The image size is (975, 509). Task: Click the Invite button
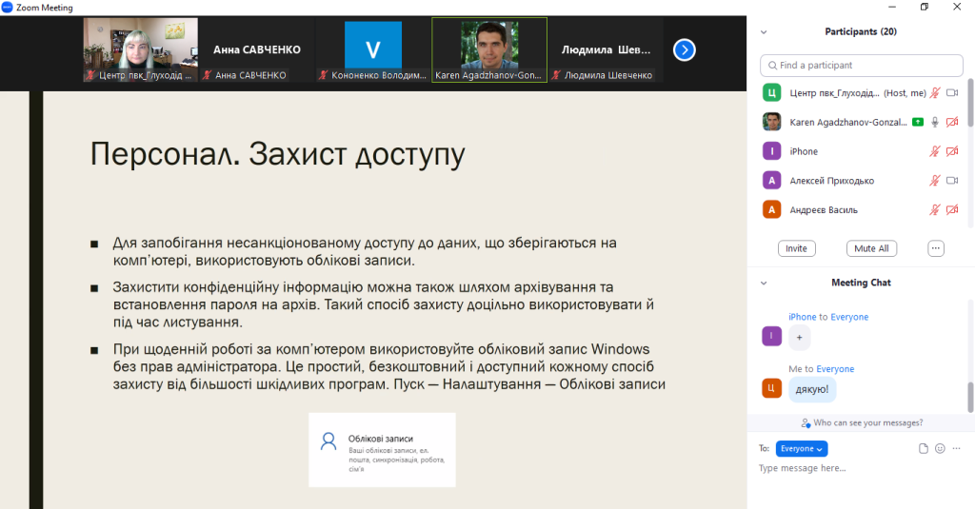[x=796, y=248]
